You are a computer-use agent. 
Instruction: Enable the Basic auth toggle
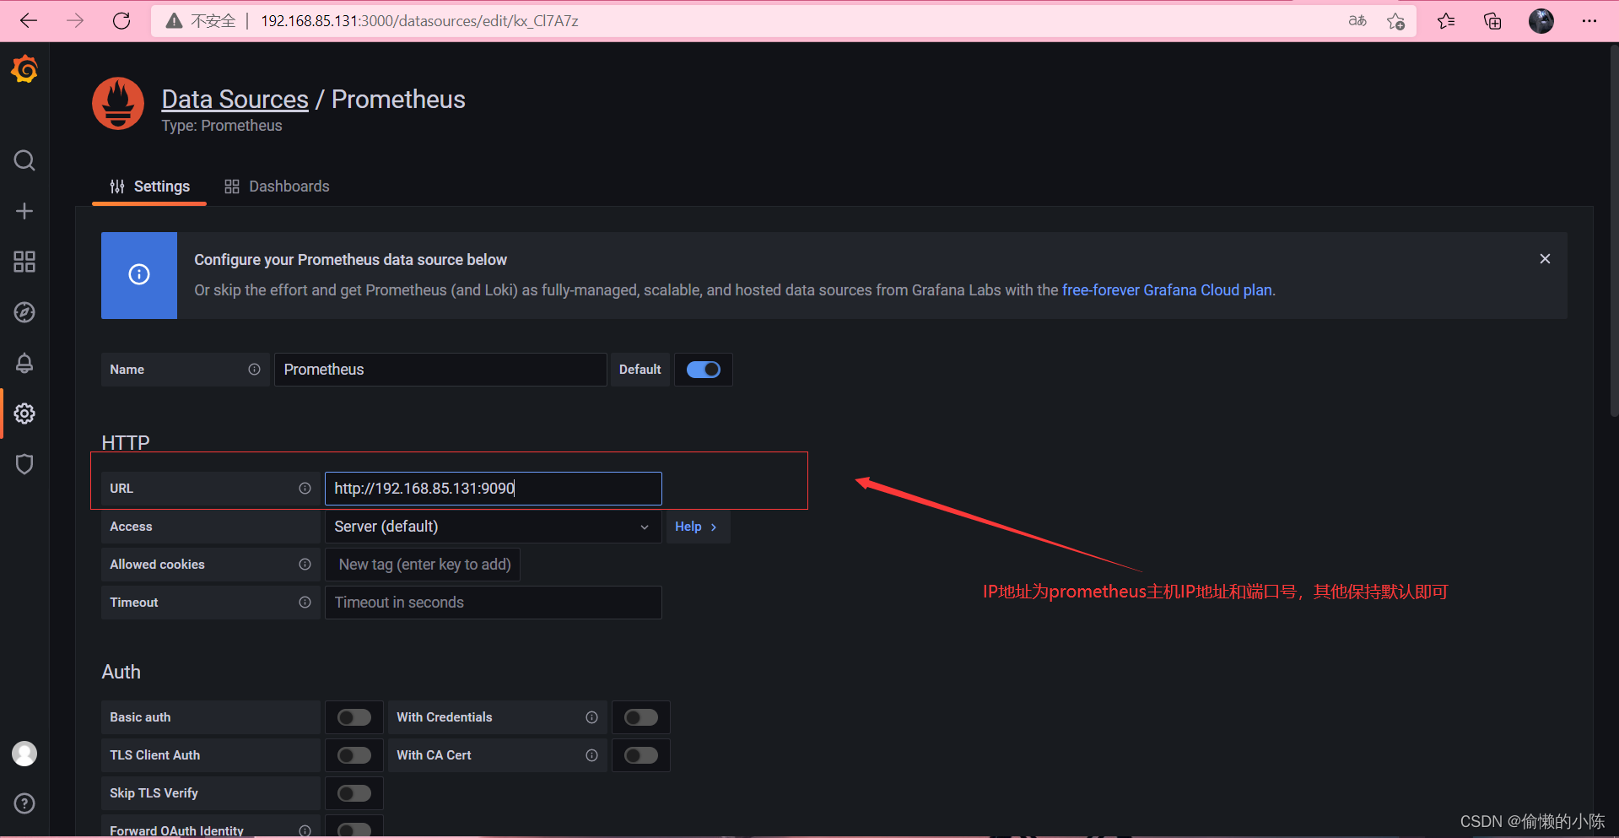pos(354,717)
